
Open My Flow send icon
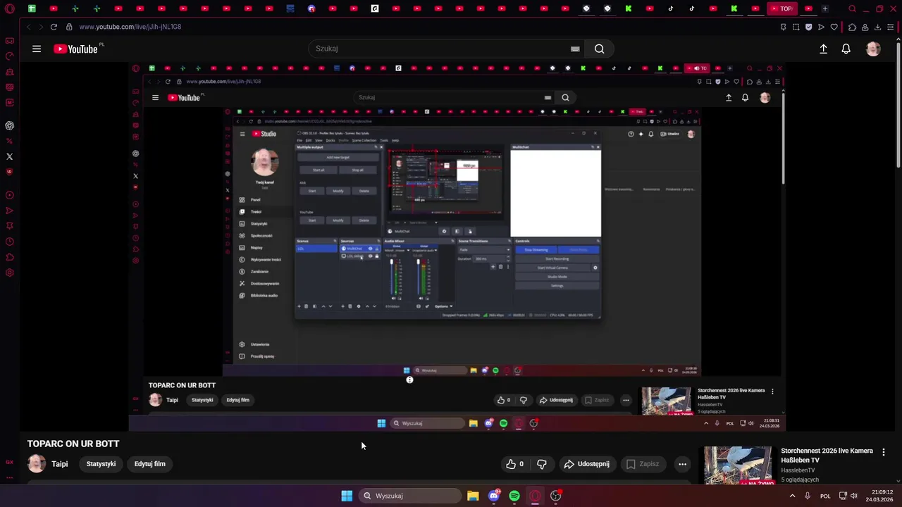coord(10,211)
